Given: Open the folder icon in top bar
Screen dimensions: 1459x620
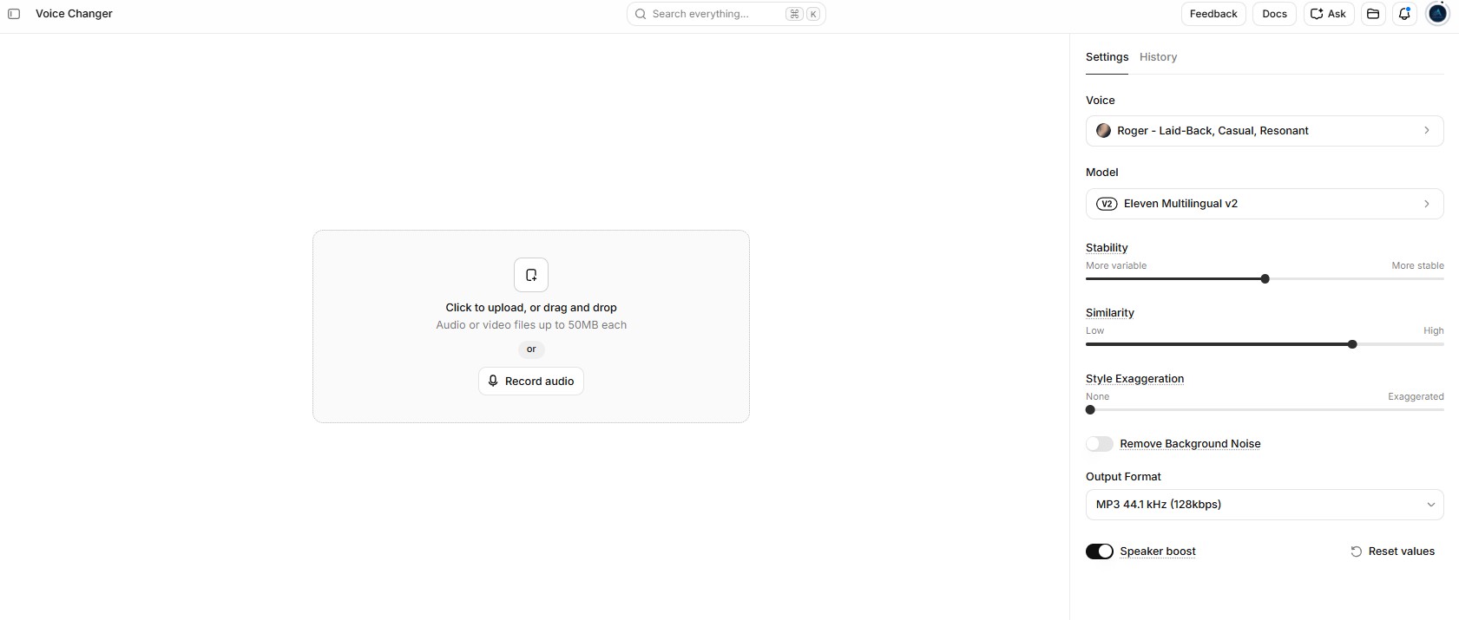Looking at the screenshot, I should click(x=1373, y=14).
